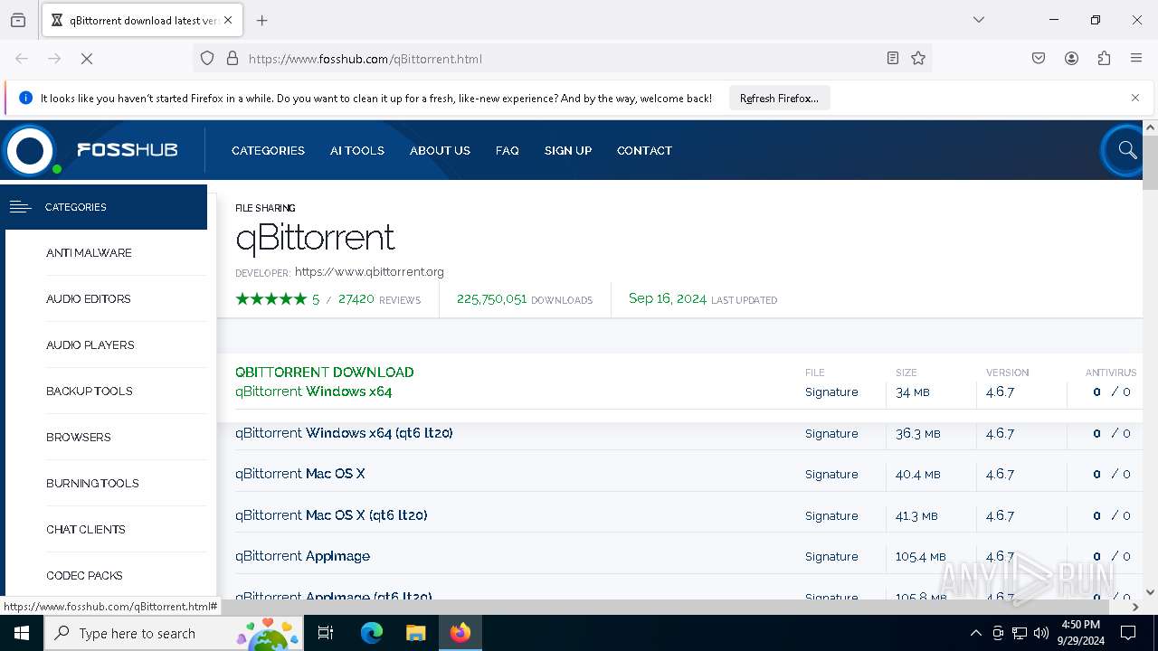
Task: Click the Refresh Firefox button
Action: coord(779,98)
